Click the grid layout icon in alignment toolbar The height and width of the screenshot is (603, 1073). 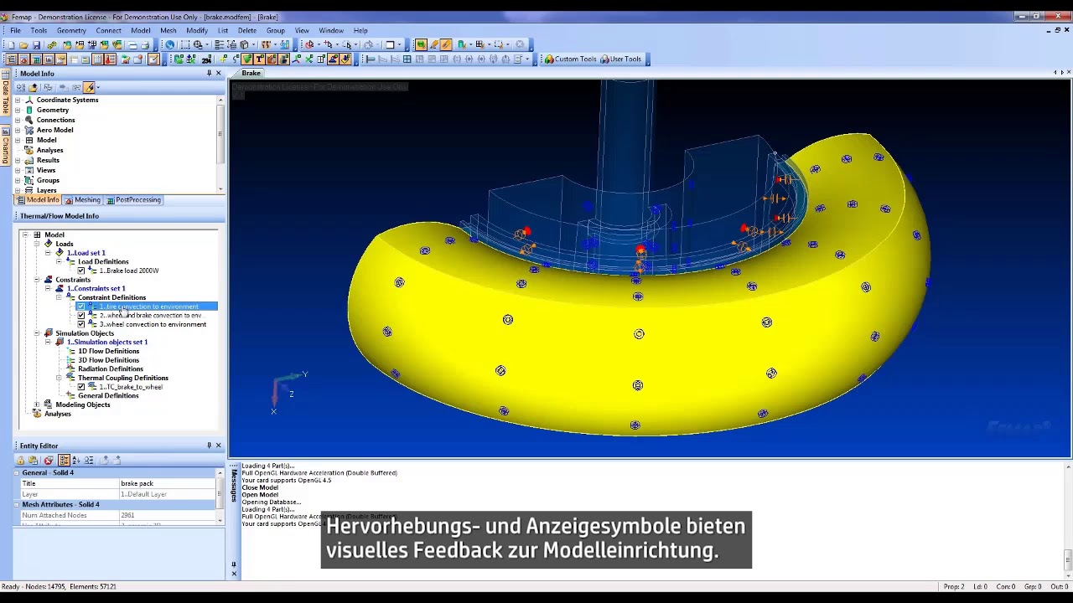[407, 59]
